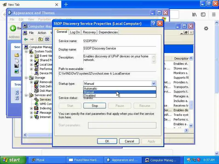This screenshot has height=164, width=219.
Task: Restore MDI child window in Computer Management
Action: 186,33
